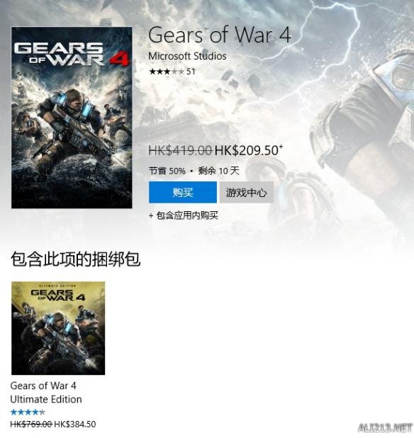
Task: Click the blue star rating of Ultimate Edition
Action: (x=28, y=412)
